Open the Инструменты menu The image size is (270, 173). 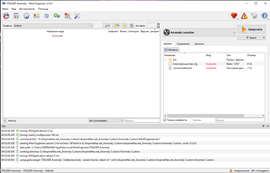coord(27,9)
